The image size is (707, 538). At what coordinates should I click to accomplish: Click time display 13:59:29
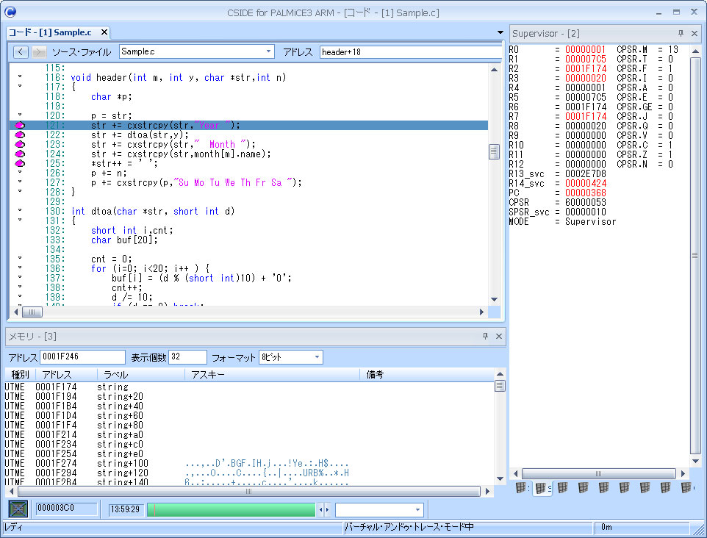point(125,509)
